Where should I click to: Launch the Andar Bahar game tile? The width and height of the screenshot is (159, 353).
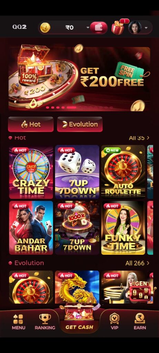tap(31, 228)
